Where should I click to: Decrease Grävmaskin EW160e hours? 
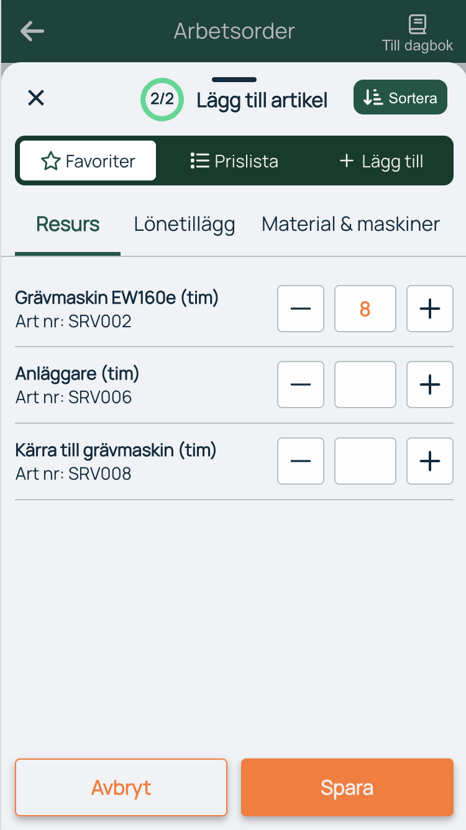click(301, 309)
